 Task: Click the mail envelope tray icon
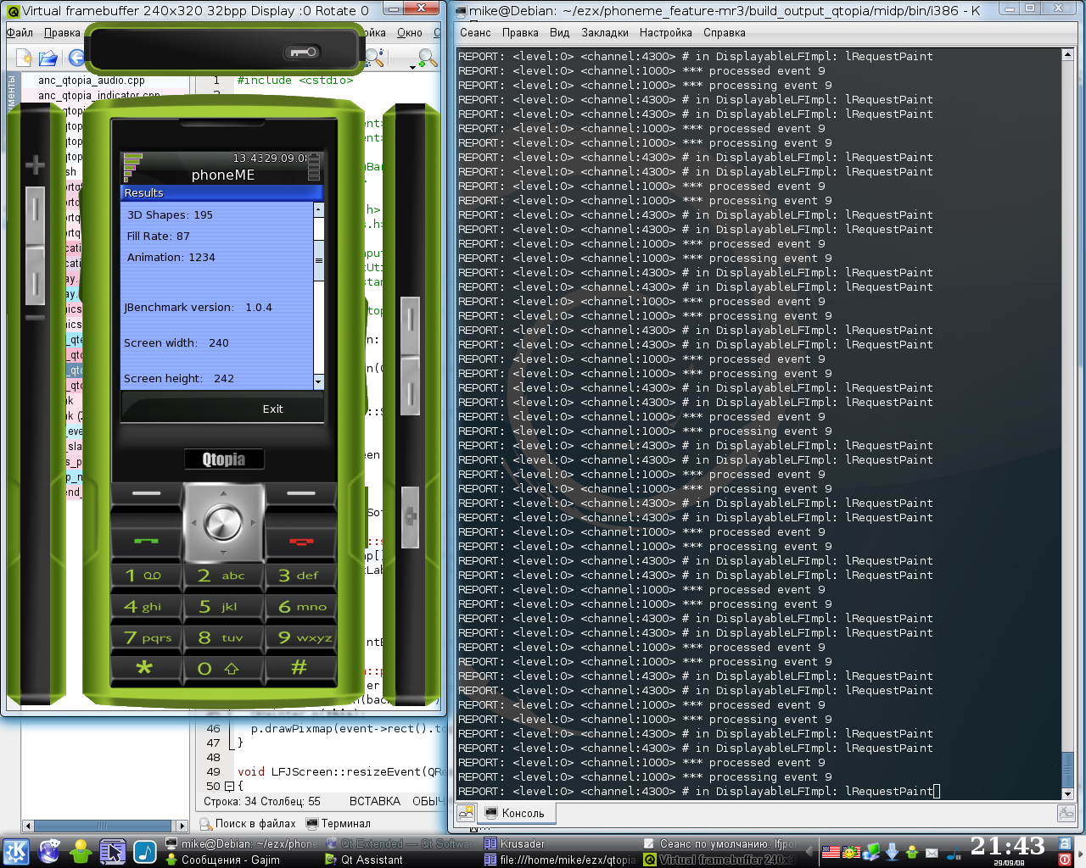(x=932, y=853)
